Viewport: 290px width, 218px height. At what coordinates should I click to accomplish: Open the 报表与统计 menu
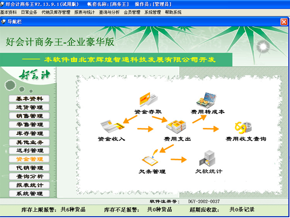[85, 12]
